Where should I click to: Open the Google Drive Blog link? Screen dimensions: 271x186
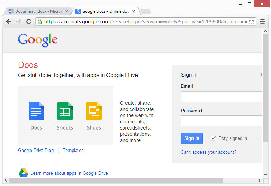[x=36, y=150]
